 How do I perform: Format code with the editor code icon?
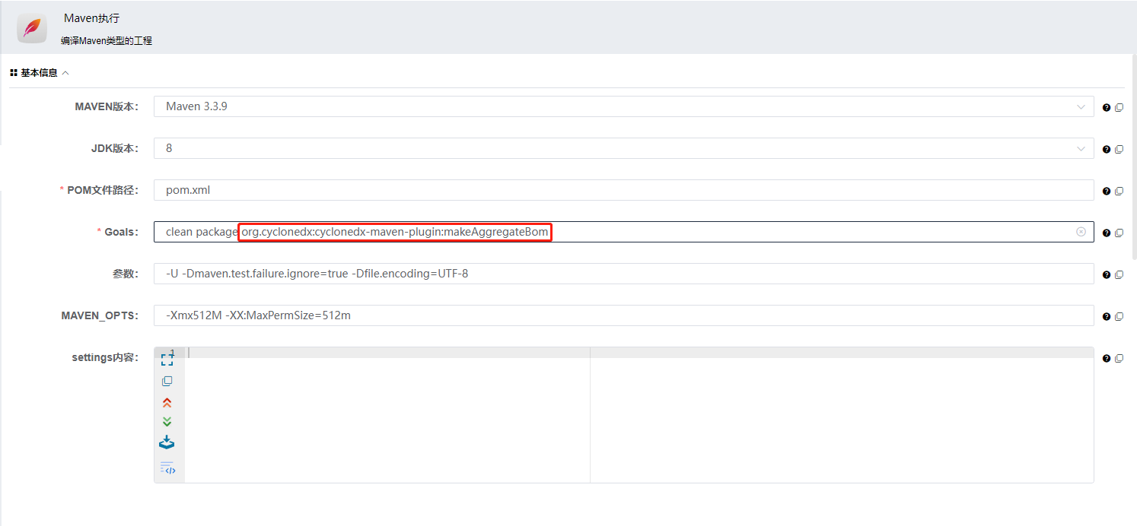pyautogui.click(x=167, y=467)
